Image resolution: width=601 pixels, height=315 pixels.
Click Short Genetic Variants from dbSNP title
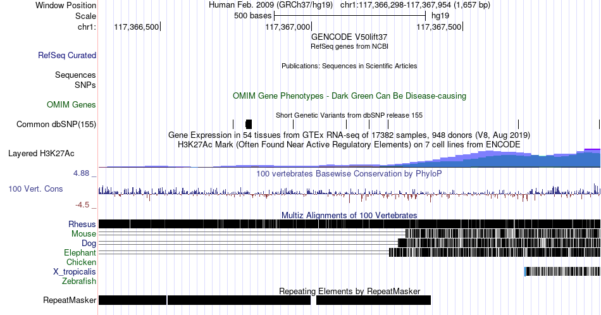[x=349, y=115]
